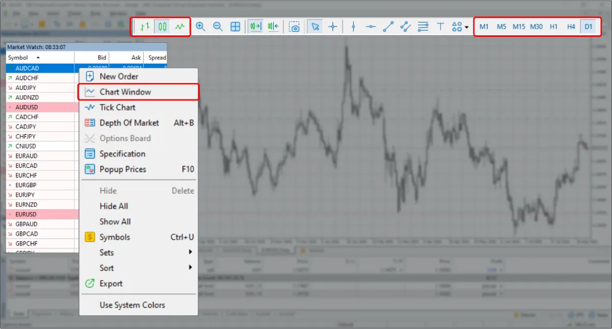Select CHFJPY row in Market Watch
Screen dimensions: 612x329
(x=42, y=136)
